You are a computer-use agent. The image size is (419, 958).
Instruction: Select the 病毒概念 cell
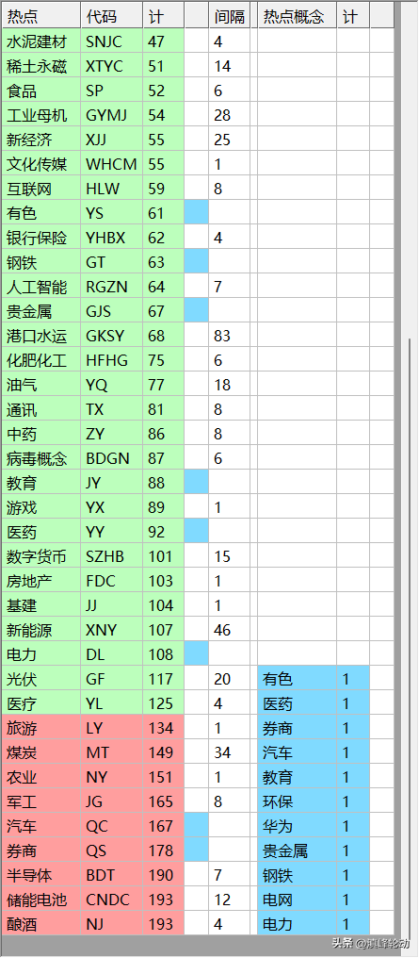pos(42,458)
